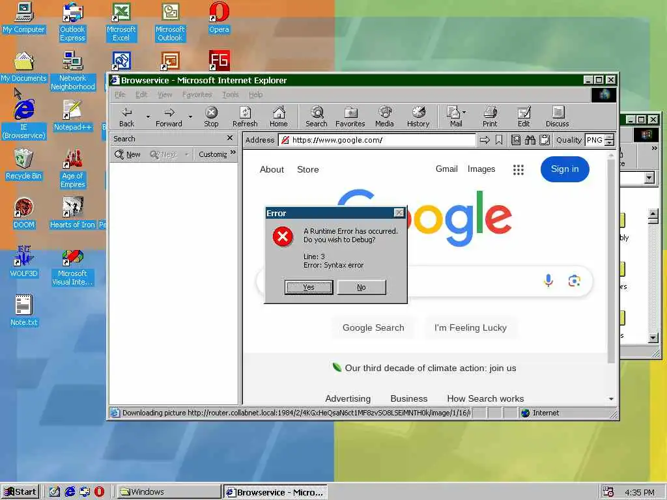Click the Go arrow next to the address

pos(485,140)
